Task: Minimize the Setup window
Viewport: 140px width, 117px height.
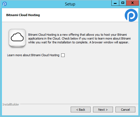Action: [x=115, y=3]
